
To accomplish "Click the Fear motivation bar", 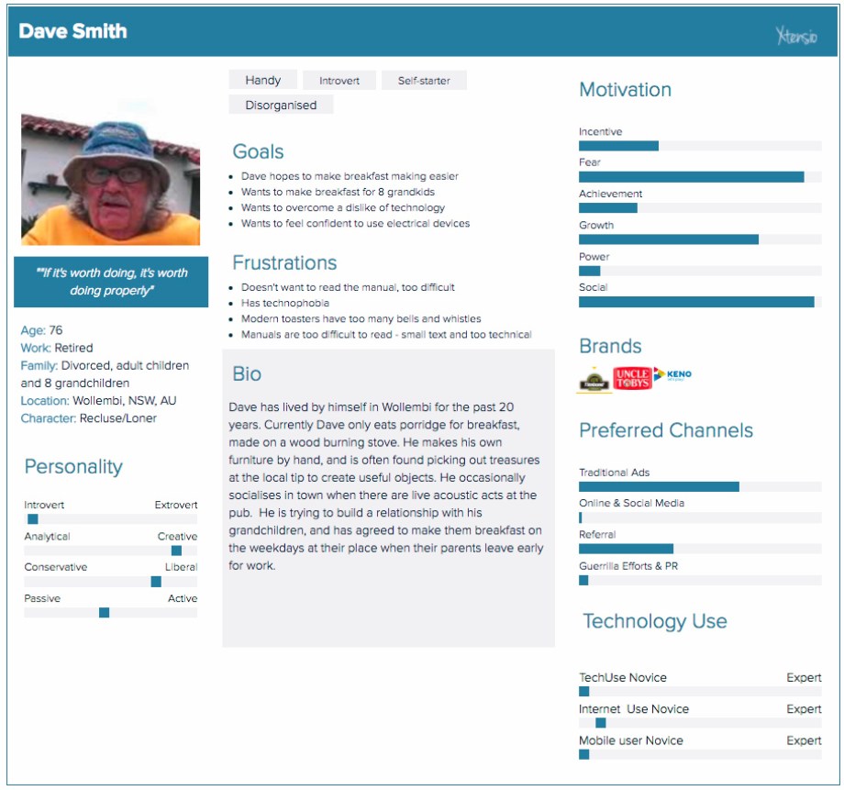I will click(x=691, y=177).
